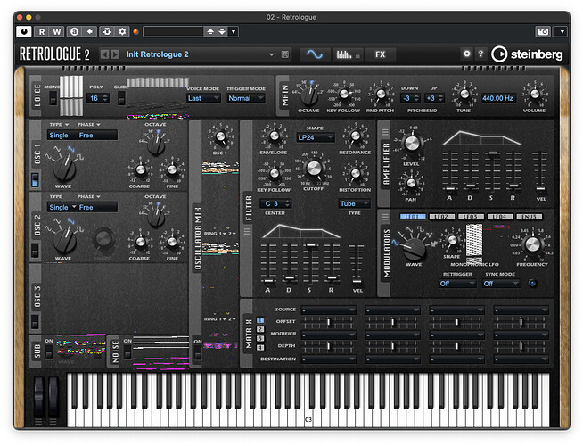Open the plugin settings gear icon in the top toolbar
The width and height of the screenshot is (583, 446).
(x=122, y=31)
